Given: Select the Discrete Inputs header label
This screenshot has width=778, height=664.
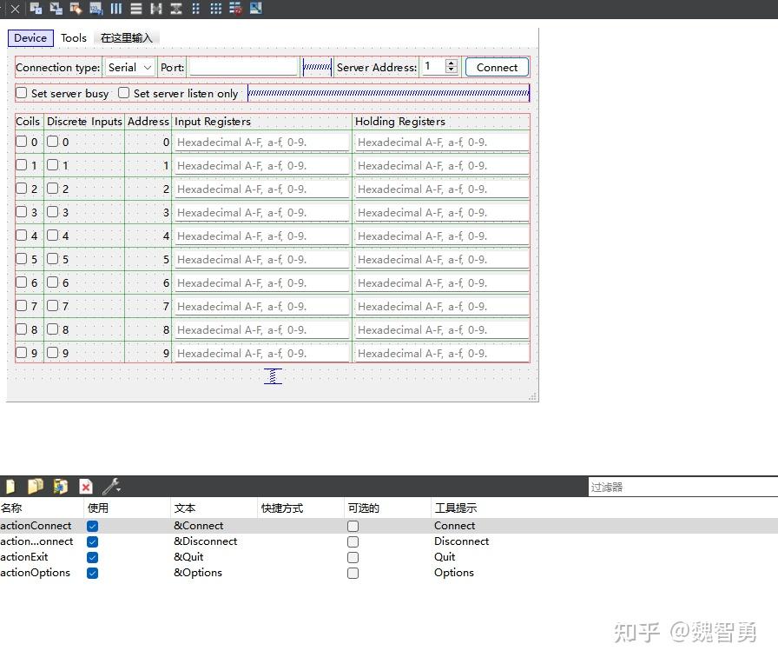Looking at the screenshot, I should (x=84, y=121).
